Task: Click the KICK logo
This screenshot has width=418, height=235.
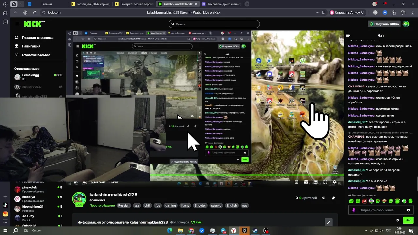Action: 34,24
